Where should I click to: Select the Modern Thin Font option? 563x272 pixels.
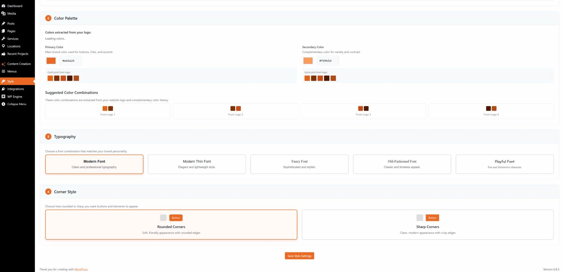197,164
